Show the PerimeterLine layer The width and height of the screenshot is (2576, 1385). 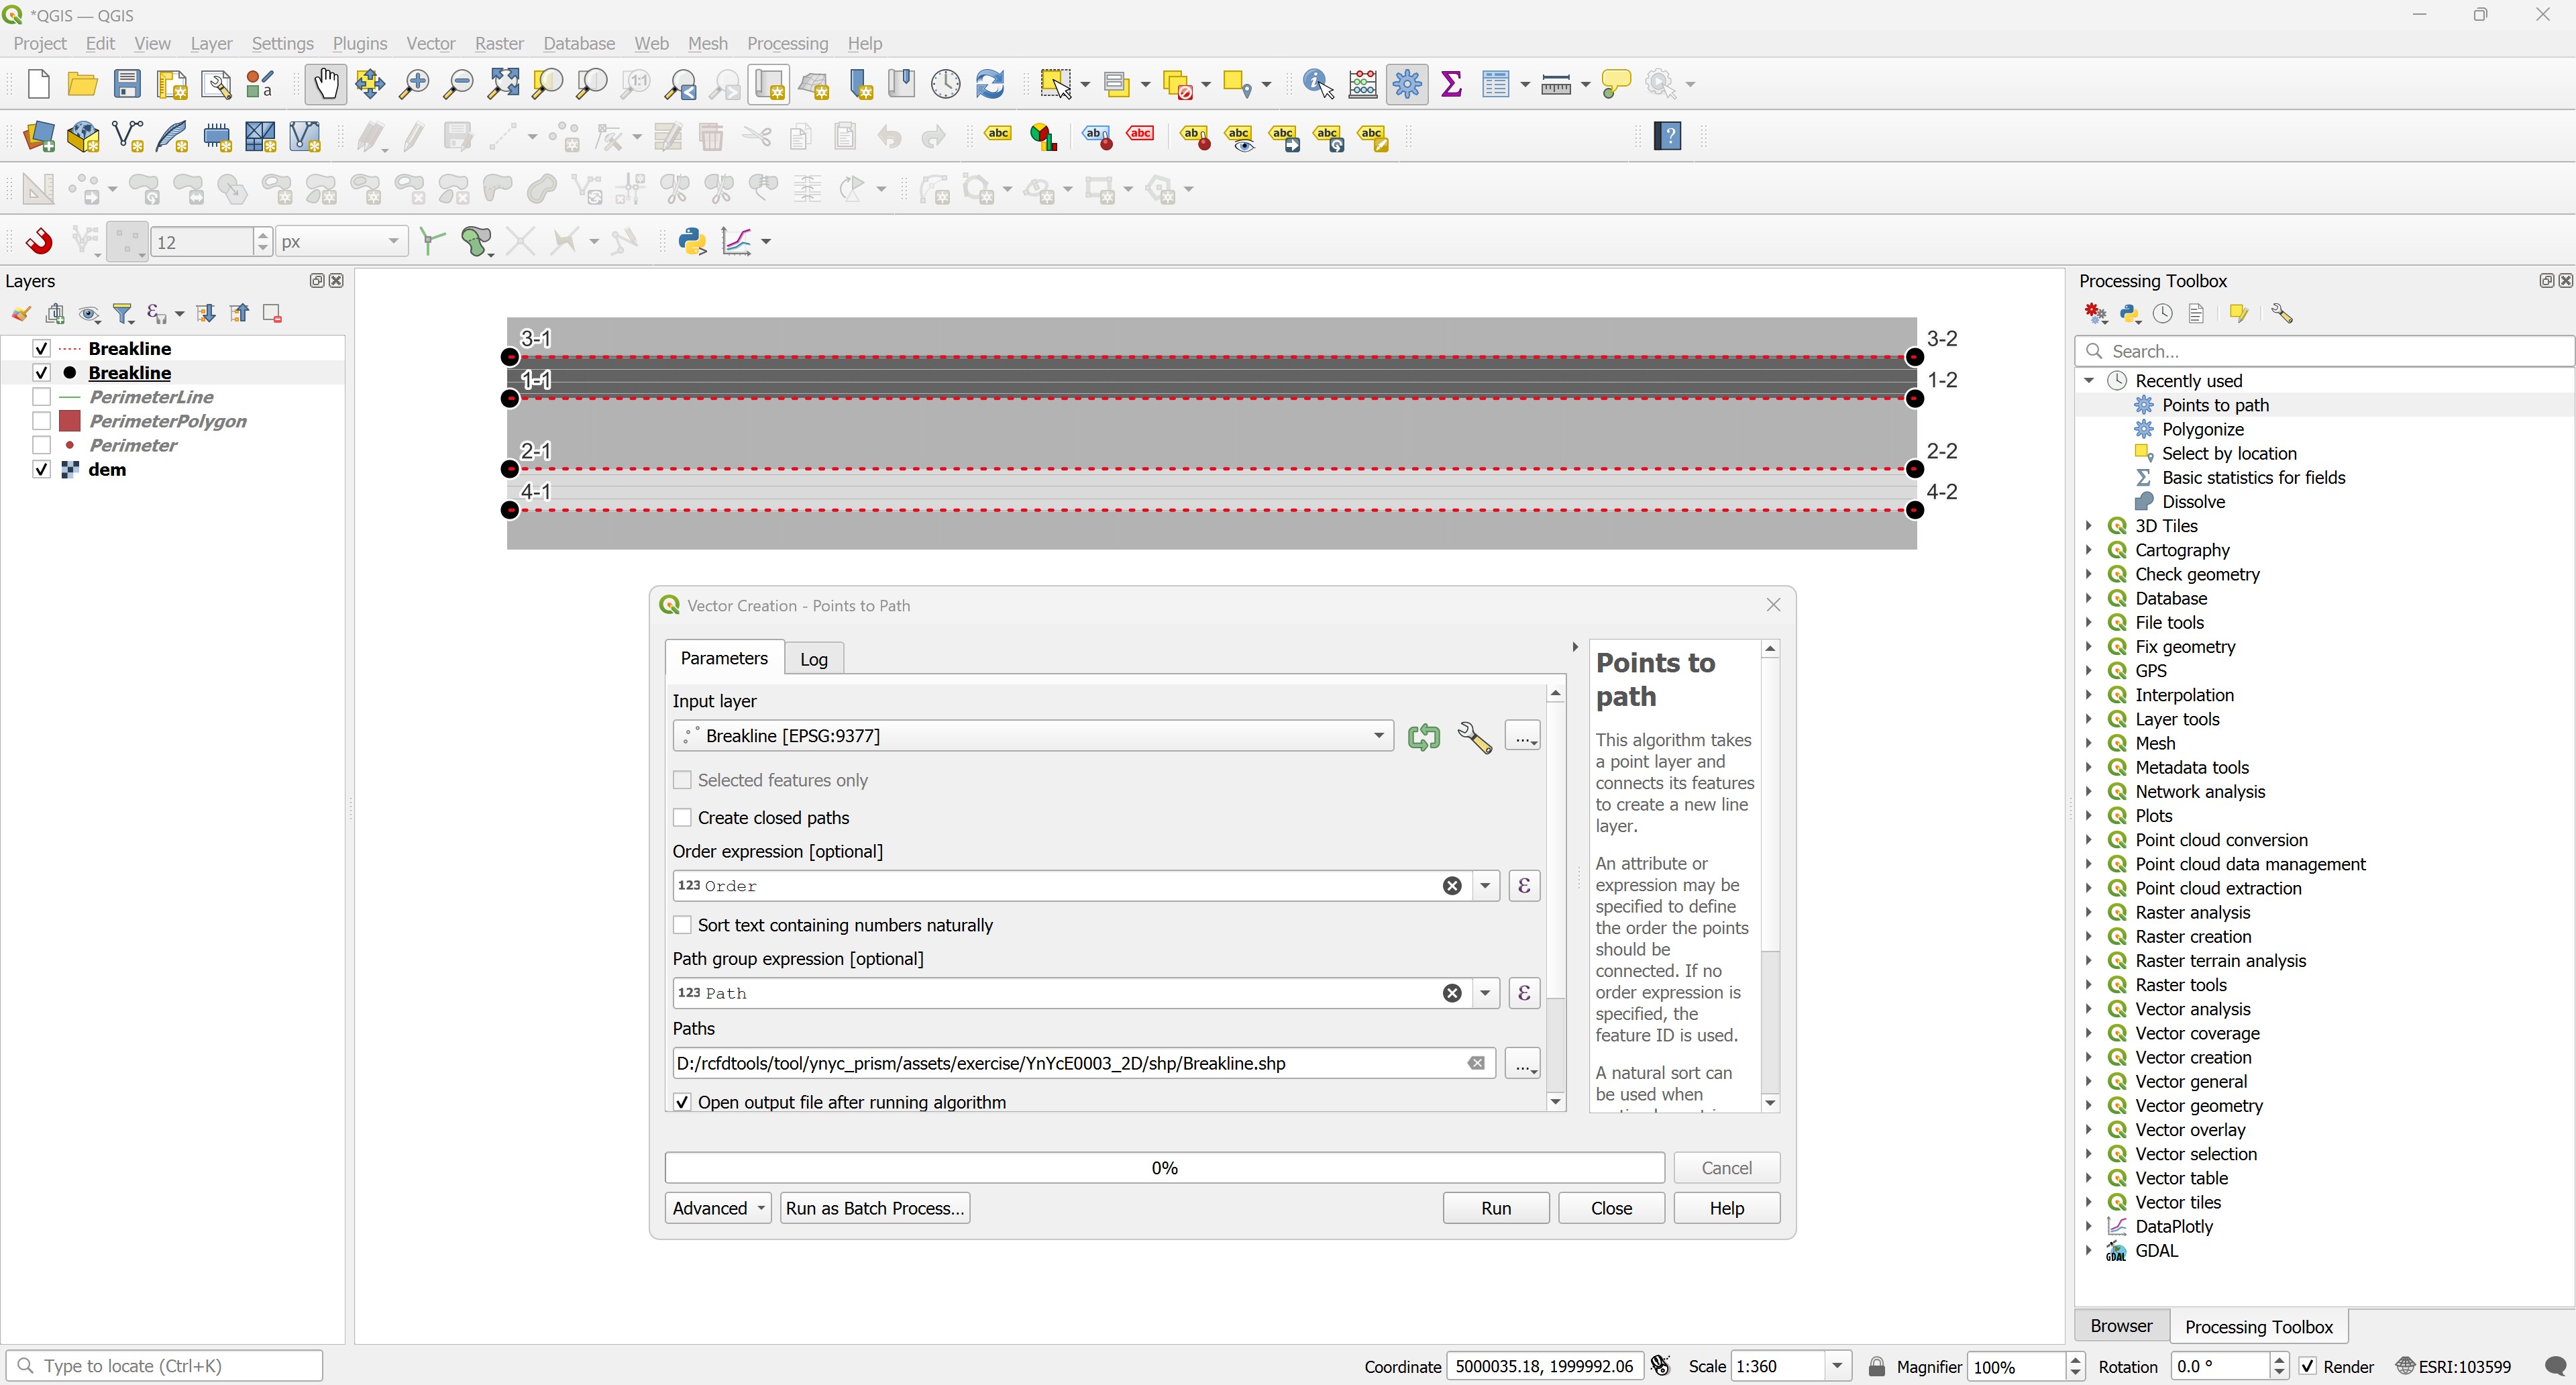41,396
